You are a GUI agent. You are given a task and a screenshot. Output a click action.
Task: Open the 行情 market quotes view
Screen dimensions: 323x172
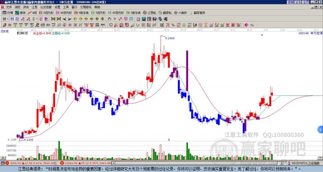8,13
